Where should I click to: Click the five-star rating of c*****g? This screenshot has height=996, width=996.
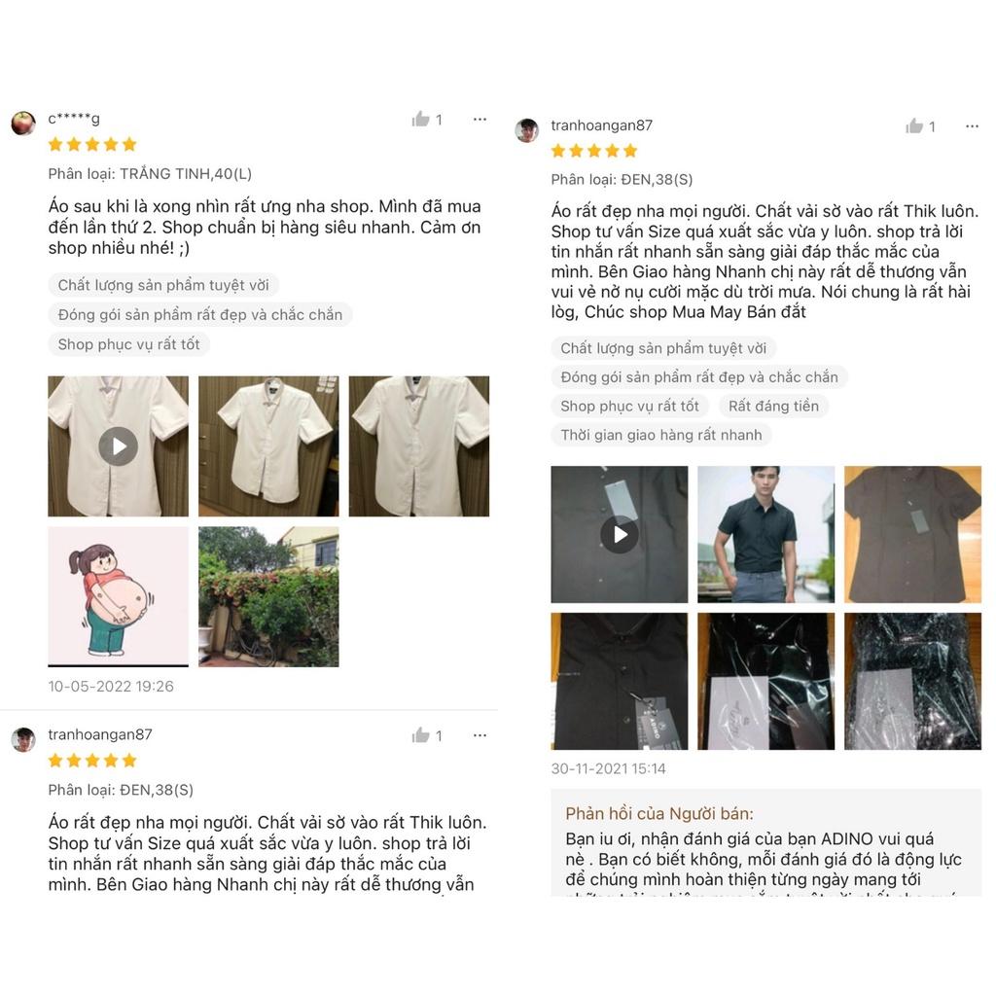click(x=92, y=144)
